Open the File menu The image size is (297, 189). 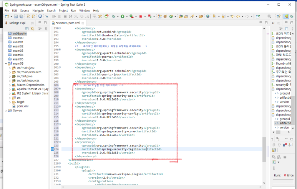pos(7,11)
